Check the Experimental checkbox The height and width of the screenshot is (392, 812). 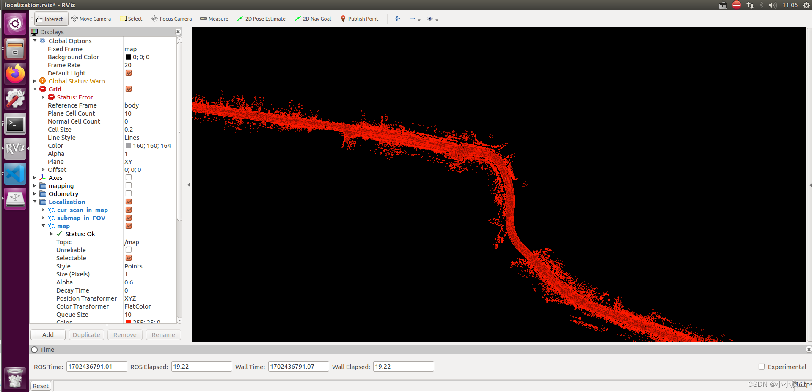coord(762,367)
